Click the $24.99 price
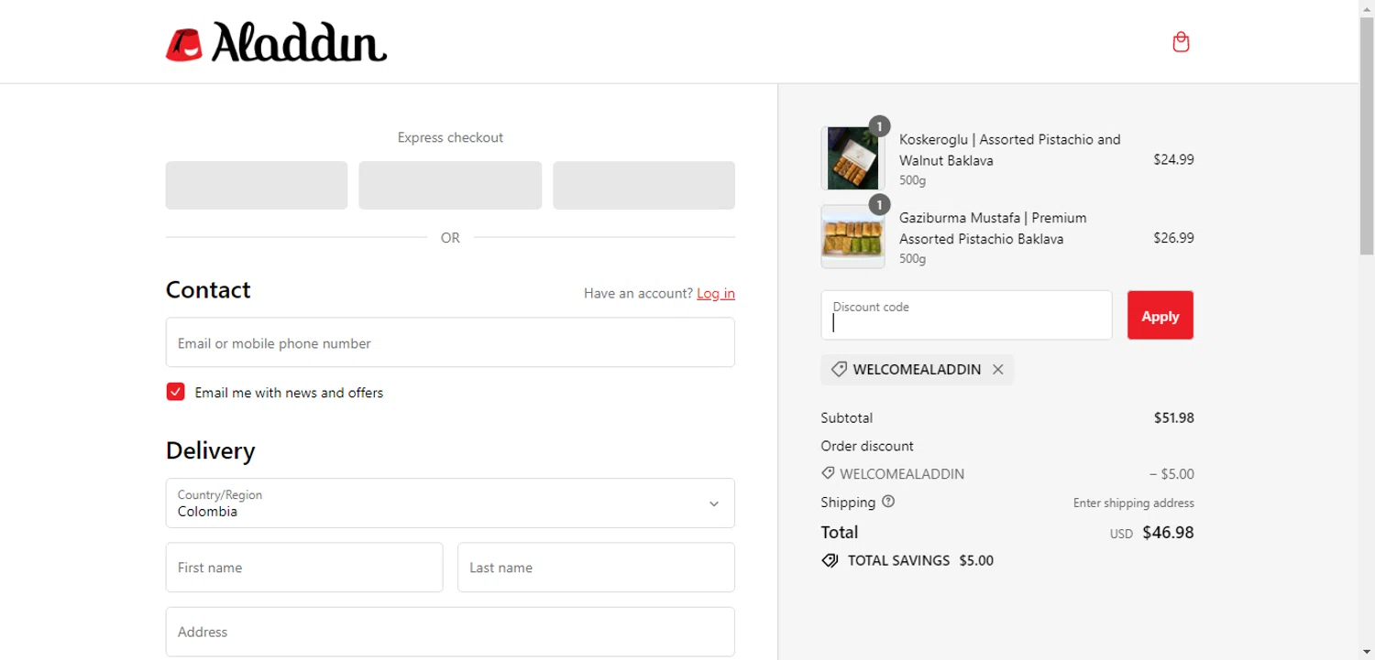The width and height of the screenshot is (1375, 660). [x=1173, y=159]
